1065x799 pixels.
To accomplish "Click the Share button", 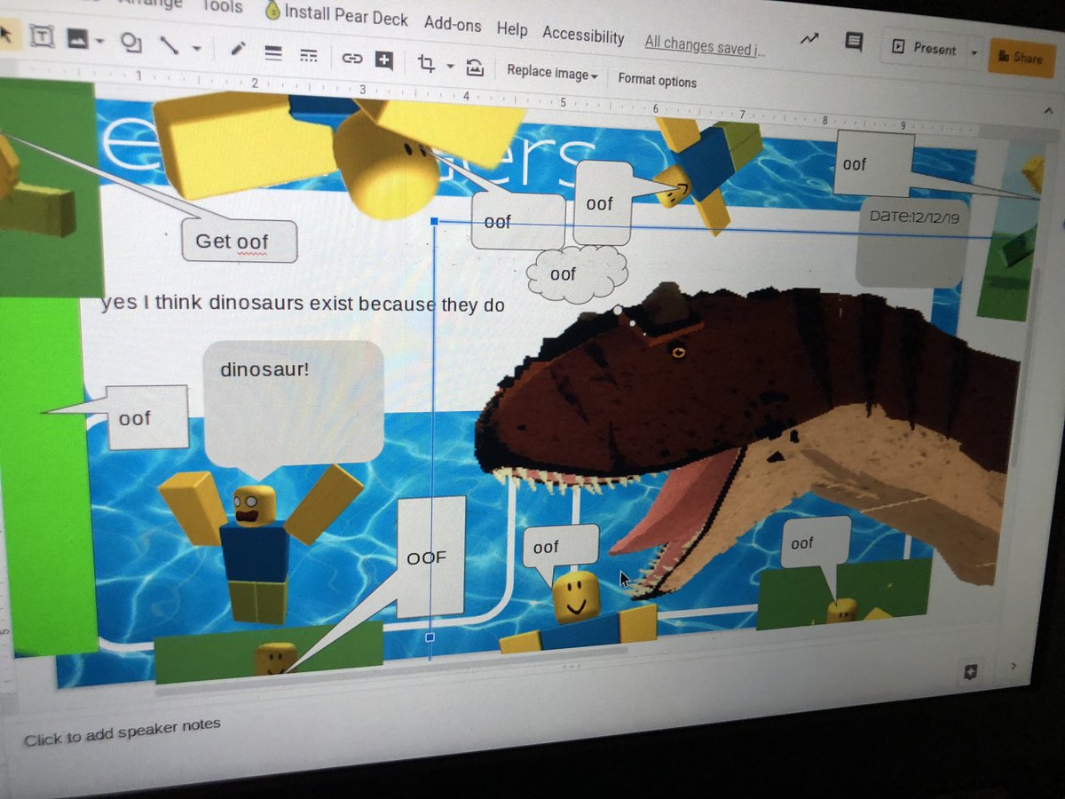I will [x=1022, y=58].
